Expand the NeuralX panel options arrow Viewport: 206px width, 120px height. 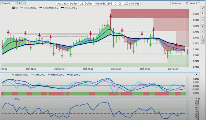[x=197, y=74]
